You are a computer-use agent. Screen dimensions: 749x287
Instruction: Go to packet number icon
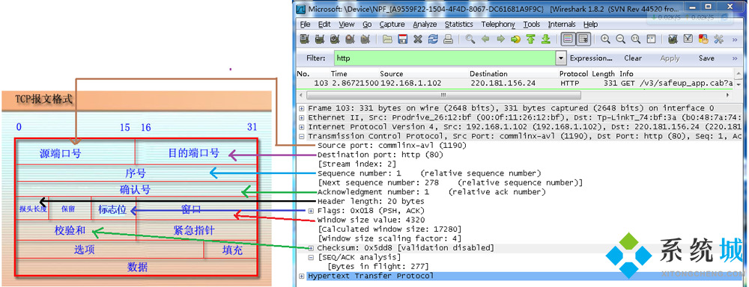point(515,39)
